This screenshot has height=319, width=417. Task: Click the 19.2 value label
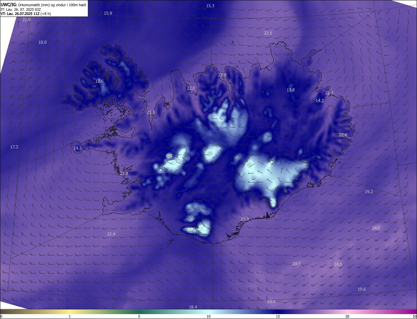[369, 192]
